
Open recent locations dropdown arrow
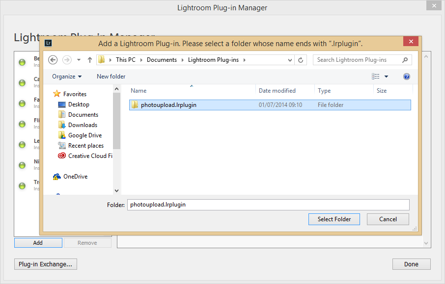79,60
